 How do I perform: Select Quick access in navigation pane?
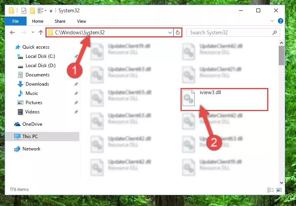pyautogui.click(x=36, y=47)
